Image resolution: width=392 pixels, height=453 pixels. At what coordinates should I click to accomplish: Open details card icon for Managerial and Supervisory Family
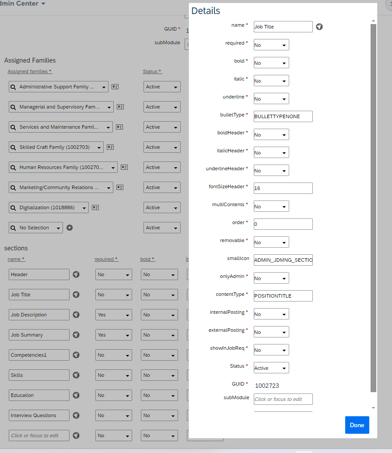coord(120,107)
